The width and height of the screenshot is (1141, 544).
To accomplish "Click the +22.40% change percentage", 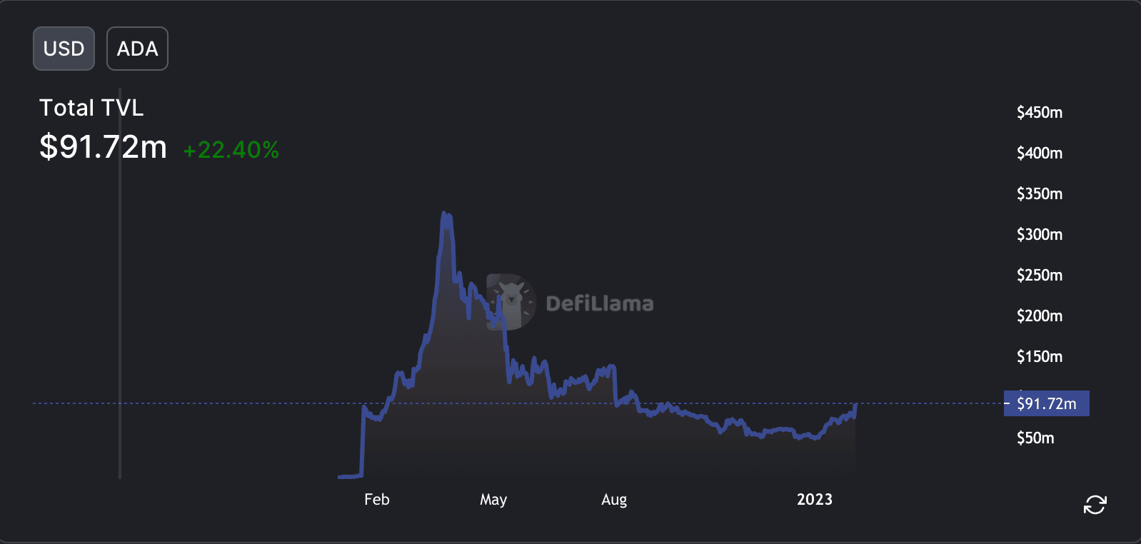I will point(231,150).
